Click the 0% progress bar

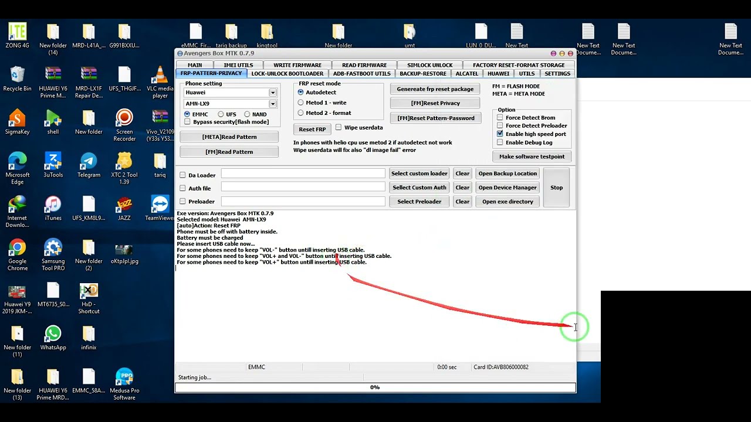375,387
